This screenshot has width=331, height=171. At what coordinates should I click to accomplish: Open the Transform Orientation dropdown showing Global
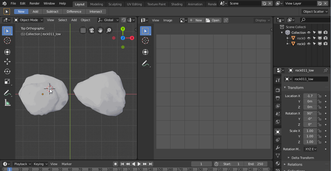click(x=108, y=20)
